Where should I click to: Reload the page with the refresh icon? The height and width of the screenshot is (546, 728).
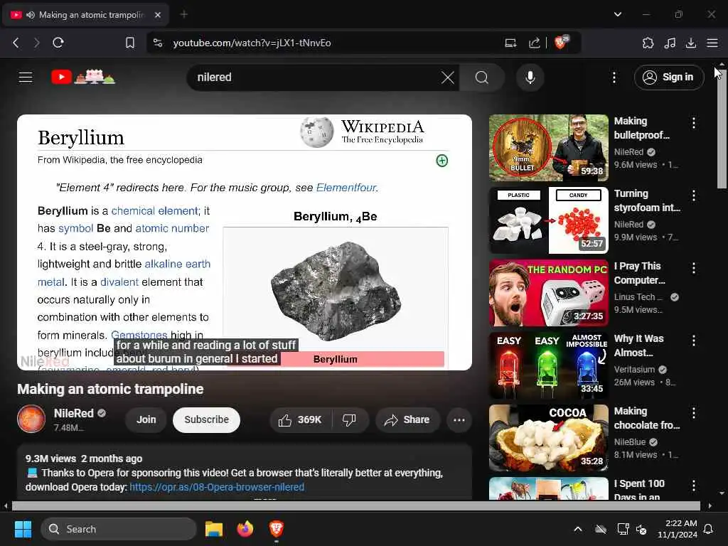(58, 43)
